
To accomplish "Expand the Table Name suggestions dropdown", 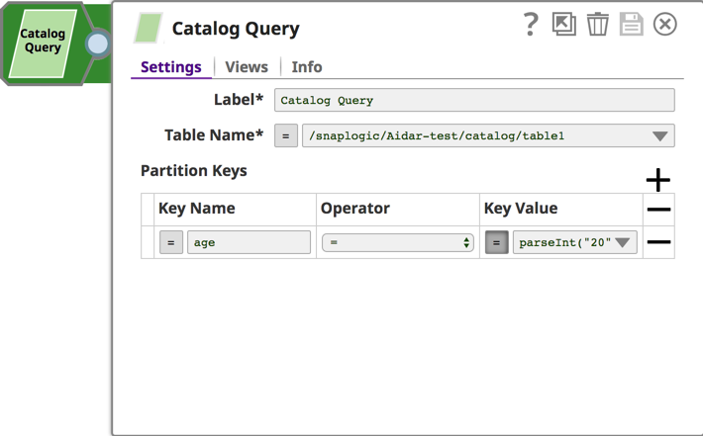I will coord(660,136).
